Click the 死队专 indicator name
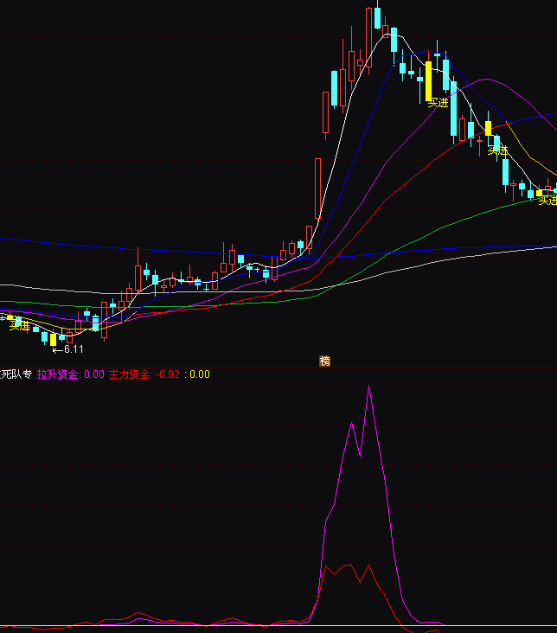Image resolution: width=557 pixels, height=633 pixels. tap(16, 375)
